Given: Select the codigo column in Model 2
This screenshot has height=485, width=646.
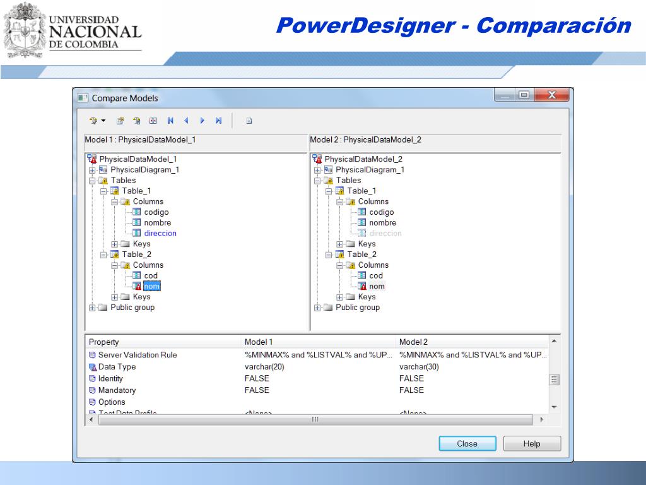Looking at the screenshot, I should 382,212.
